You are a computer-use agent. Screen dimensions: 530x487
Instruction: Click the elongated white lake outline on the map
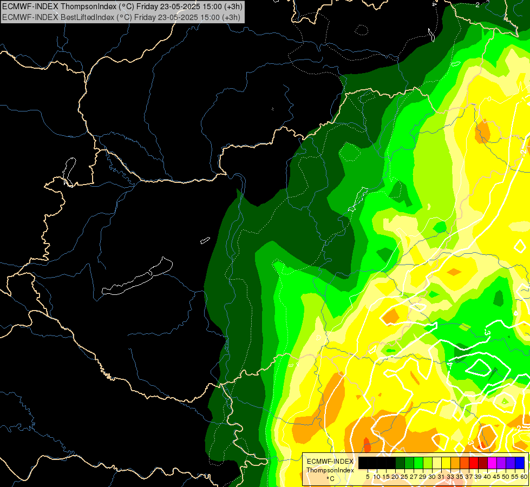pos(137,276)
